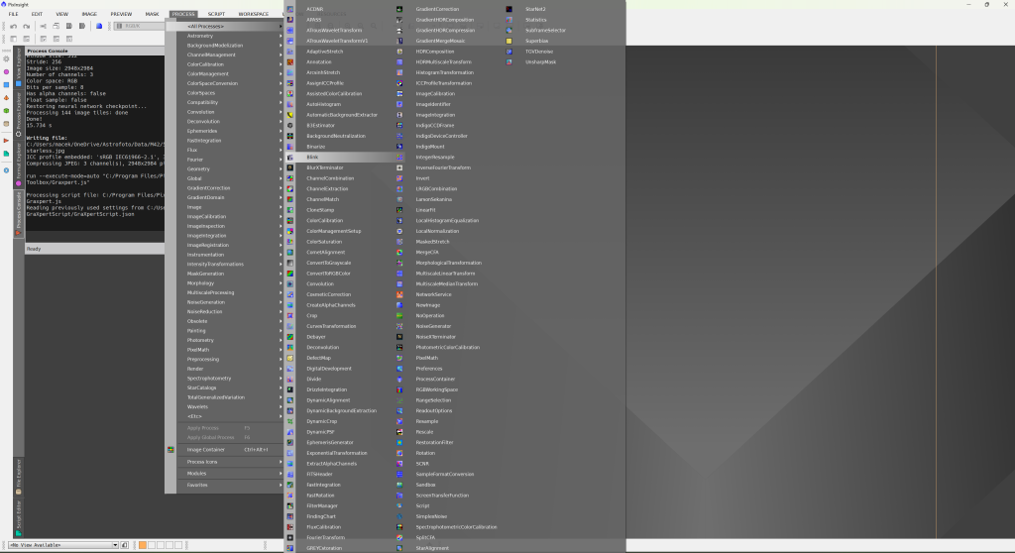This screenshot has width=1015, height=553.
Task: Expand the Process Icons submenu
Action: coord(223,462)
